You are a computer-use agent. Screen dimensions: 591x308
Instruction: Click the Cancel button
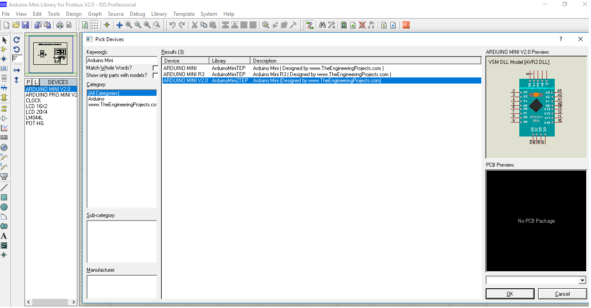(x=562, y=294)
